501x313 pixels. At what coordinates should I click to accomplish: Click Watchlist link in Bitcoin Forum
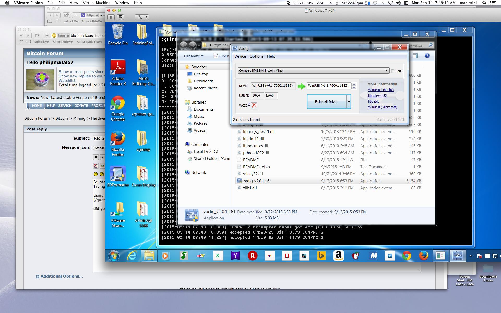click(67, 81)
